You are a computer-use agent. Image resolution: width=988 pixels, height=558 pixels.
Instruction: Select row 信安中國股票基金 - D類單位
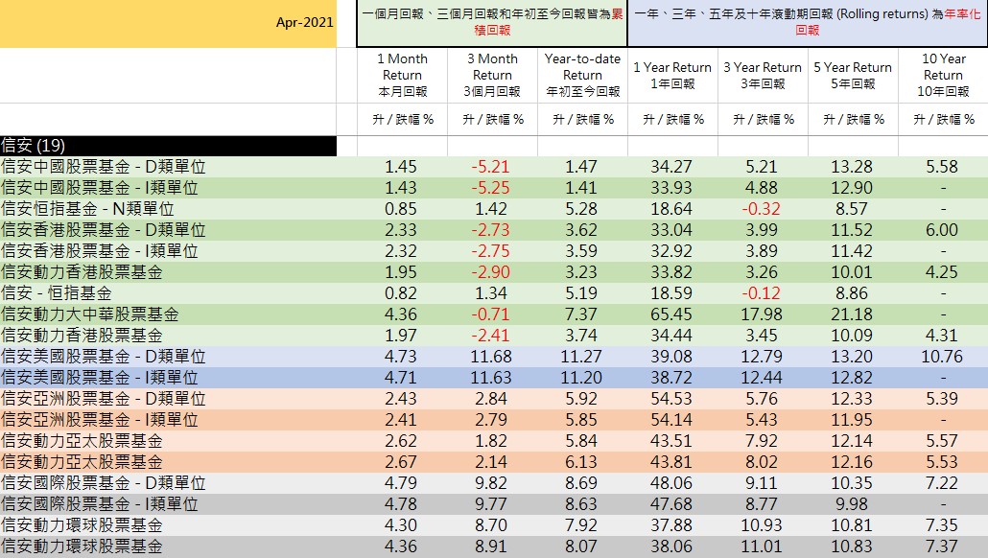[494, 167]
